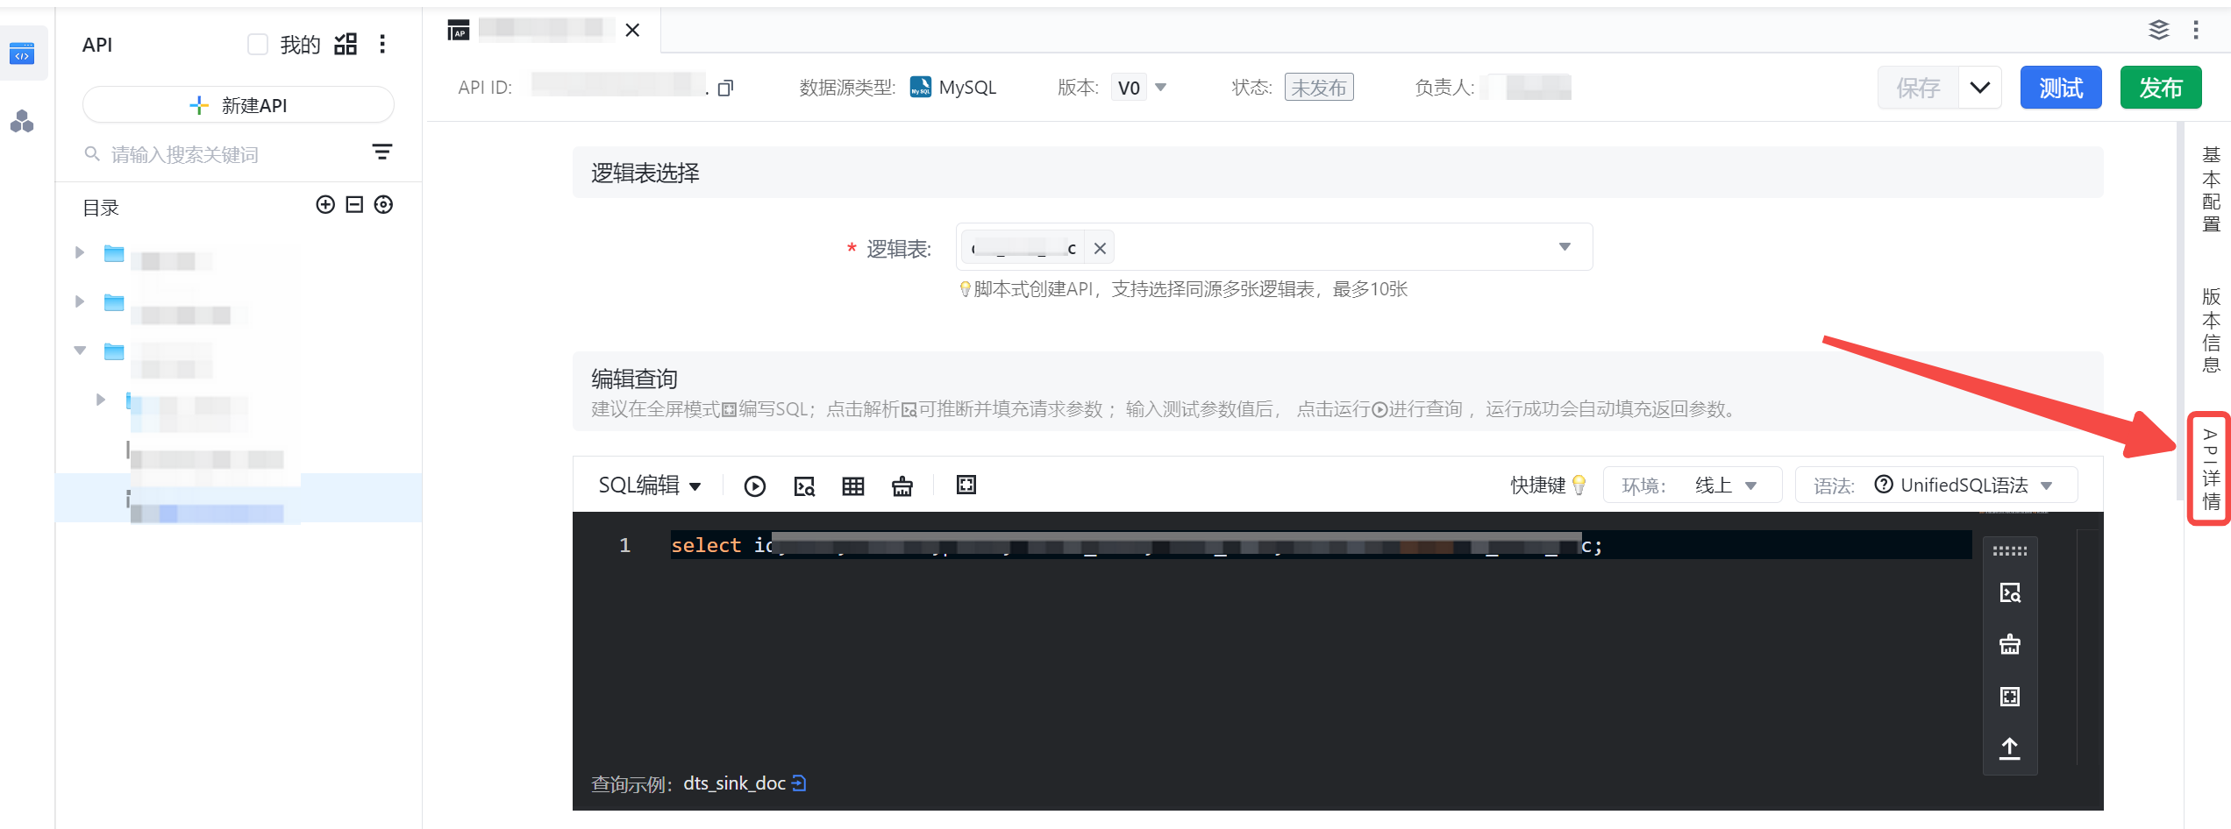Image resolution: width=2231 pixels, height=829 pixels.
Task: Create a new API with 新建API
Action: 239,105
